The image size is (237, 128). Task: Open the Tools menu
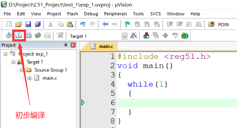click(138, 14)
